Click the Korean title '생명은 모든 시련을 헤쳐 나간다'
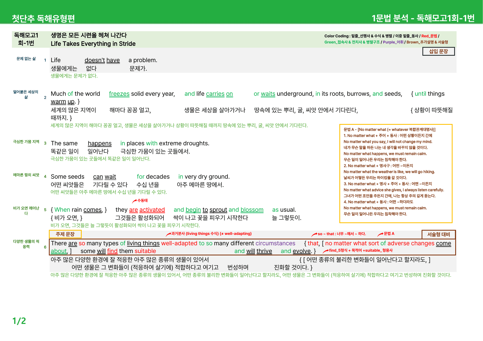This screenshot has height=341, width=483. [x=89, y=35]
